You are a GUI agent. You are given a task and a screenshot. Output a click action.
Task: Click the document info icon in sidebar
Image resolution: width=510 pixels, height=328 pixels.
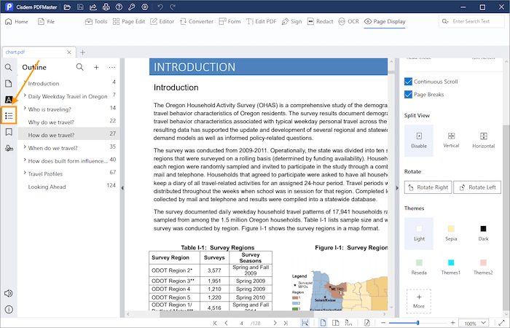(x=9, y=309)
